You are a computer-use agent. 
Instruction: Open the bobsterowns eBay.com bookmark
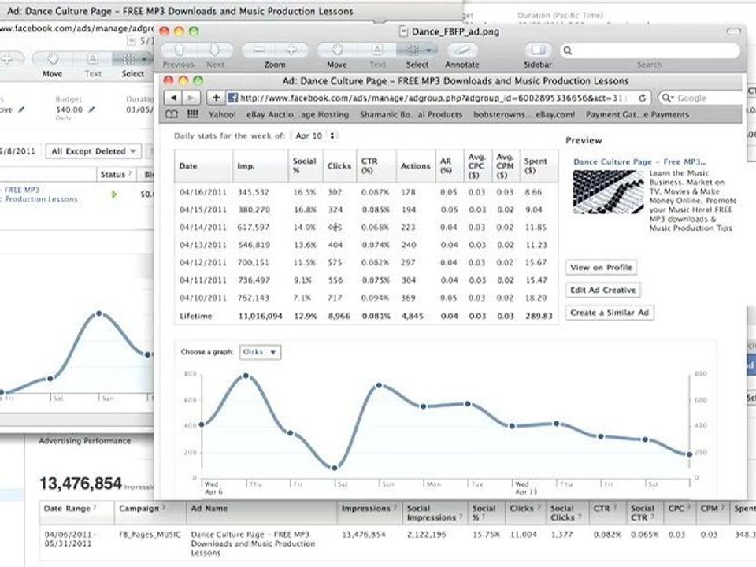click(x=524, y=115)
